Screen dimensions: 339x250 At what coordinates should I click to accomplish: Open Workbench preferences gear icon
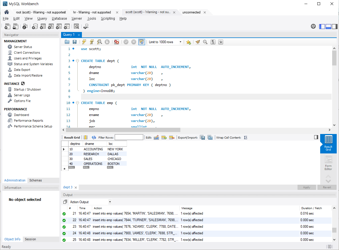coord(313,26)
